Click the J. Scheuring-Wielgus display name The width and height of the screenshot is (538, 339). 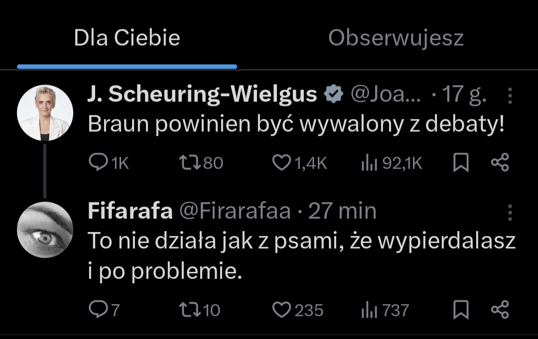coord(202,95)
